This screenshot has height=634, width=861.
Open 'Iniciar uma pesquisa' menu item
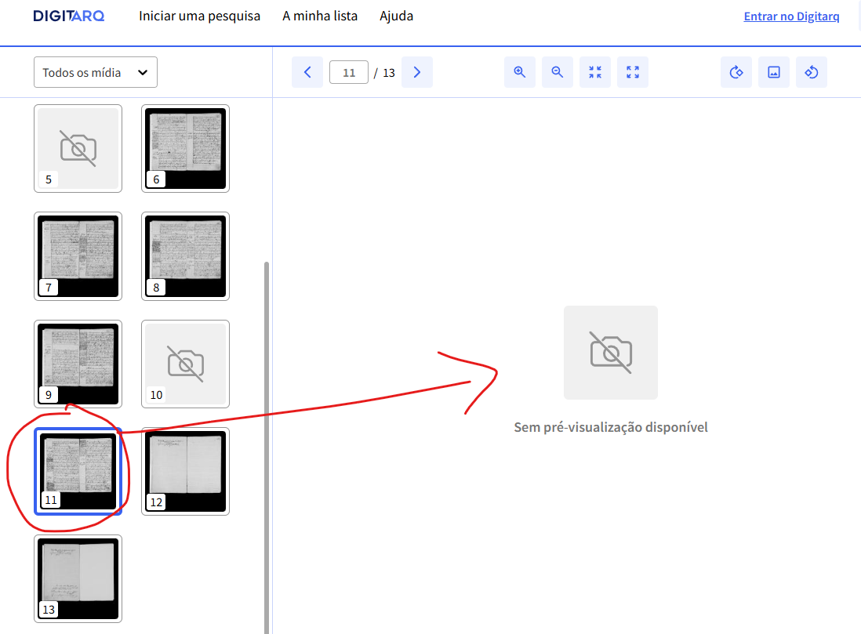(x=199, y=16)
